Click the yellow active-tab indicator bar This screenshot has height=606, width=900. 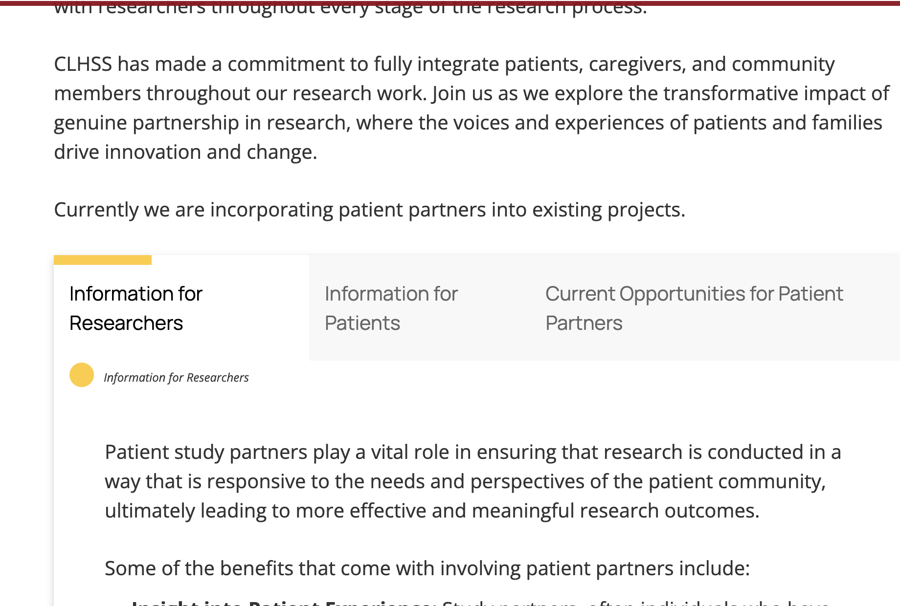click(x=103, y=260)
